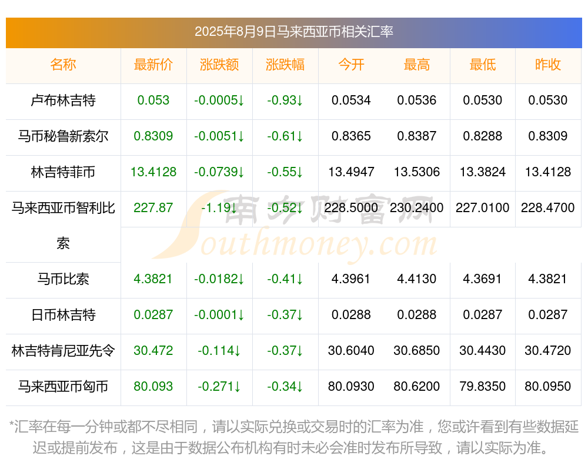Click latest price 0.0287 in green
The width and height of the screenshot is (588, 466).
pyautogui.click(x=153, y=314)
